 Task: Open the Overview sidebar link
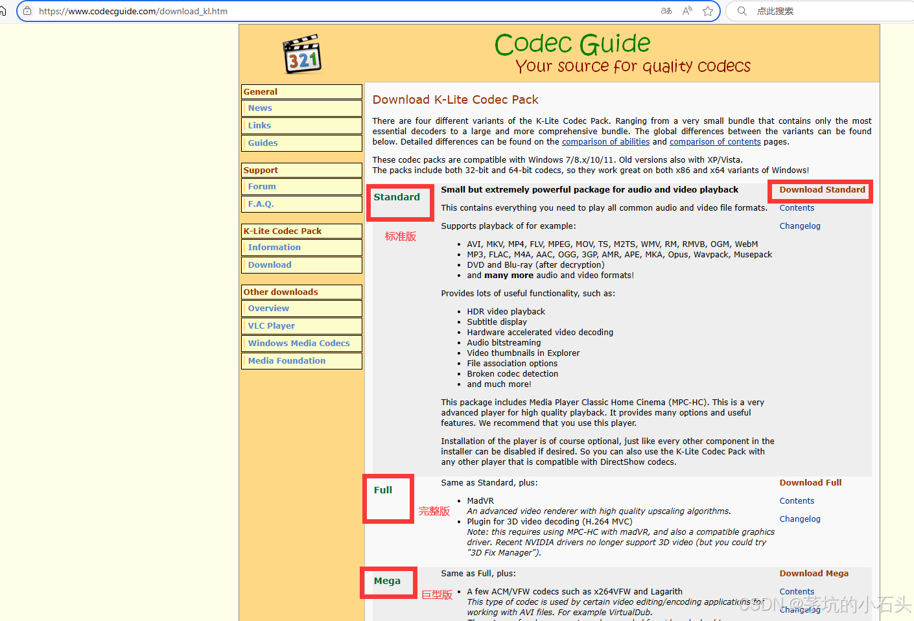[301, 309]
